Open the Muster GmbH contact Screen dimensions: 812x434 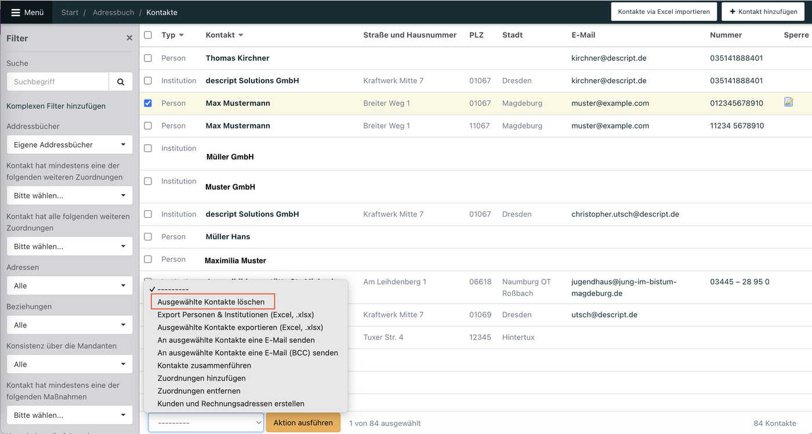tap(230, 187)
